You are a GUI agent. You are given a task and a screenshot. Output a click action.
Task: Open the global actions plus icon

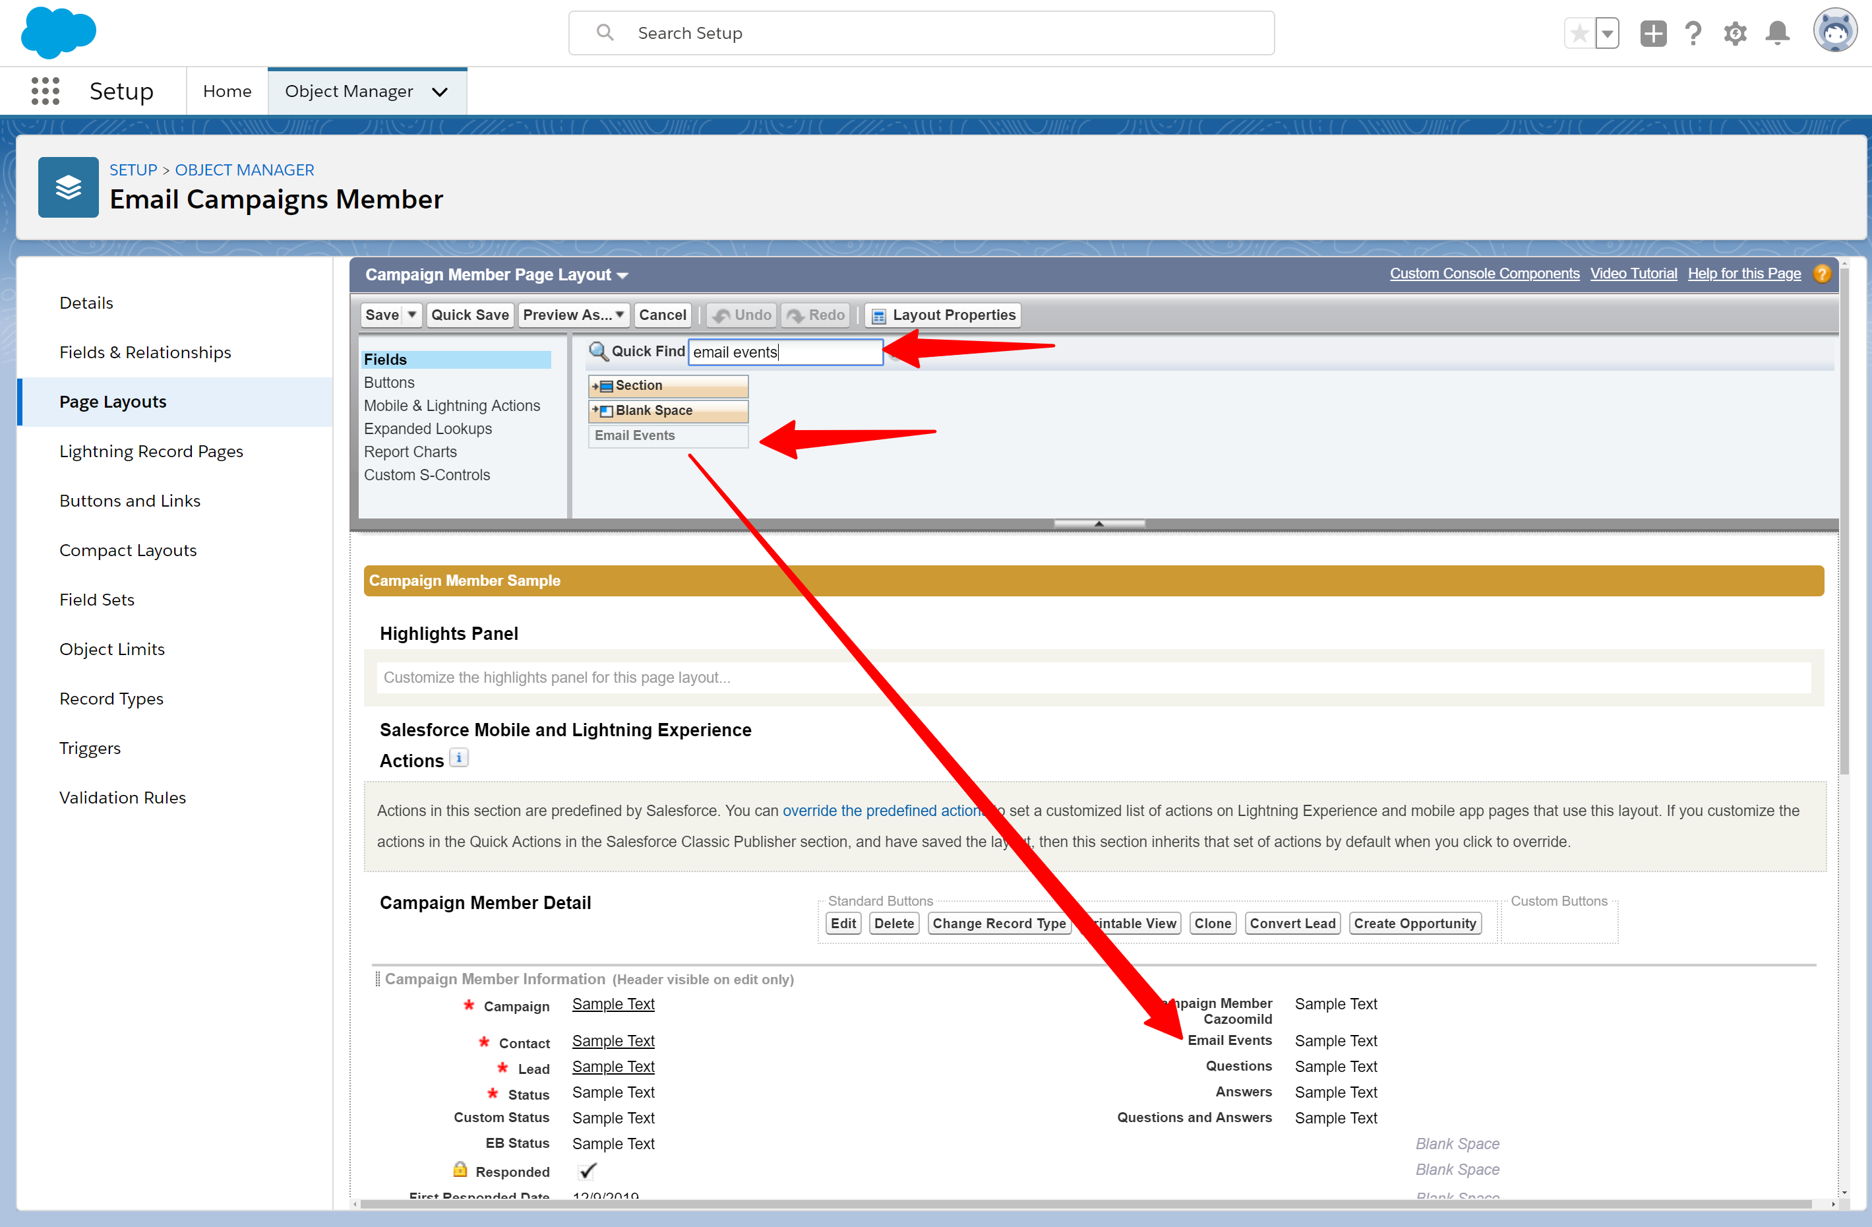(1652, 34)
